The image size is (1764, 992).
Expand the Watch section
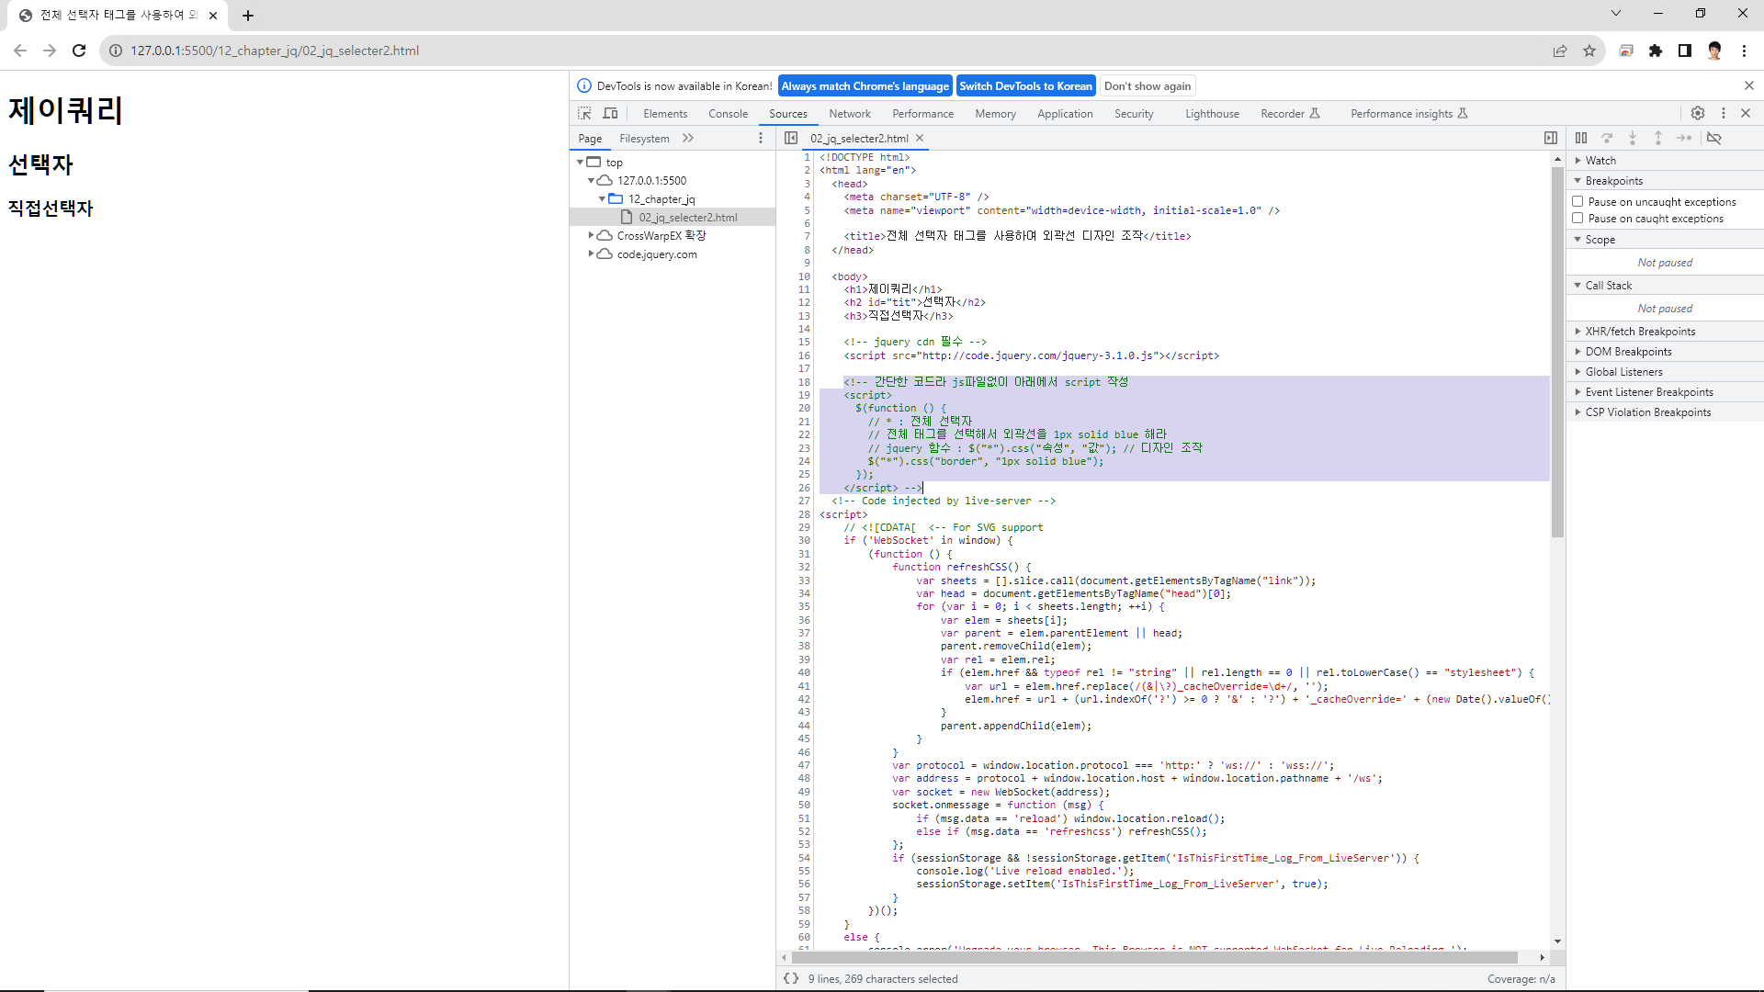(x=1600, y=161)
